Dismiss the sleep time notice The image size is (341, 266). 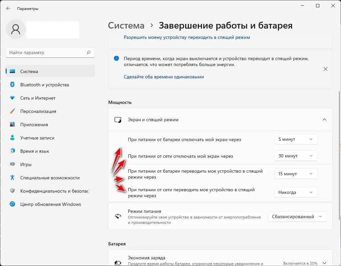tap(325, 69)
